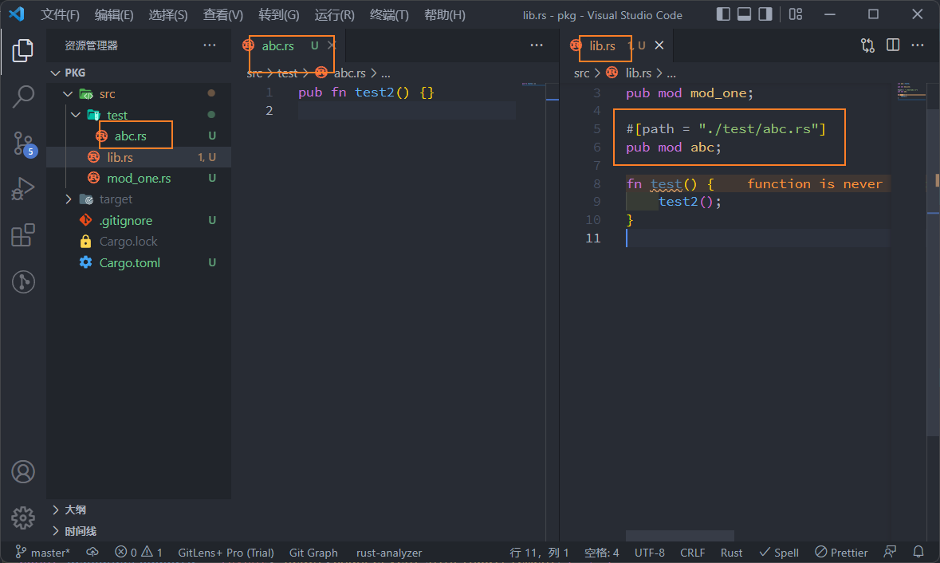Open Source Control view with 5 badge
This screenshot has height=563, width=940.
click(23, 143)
